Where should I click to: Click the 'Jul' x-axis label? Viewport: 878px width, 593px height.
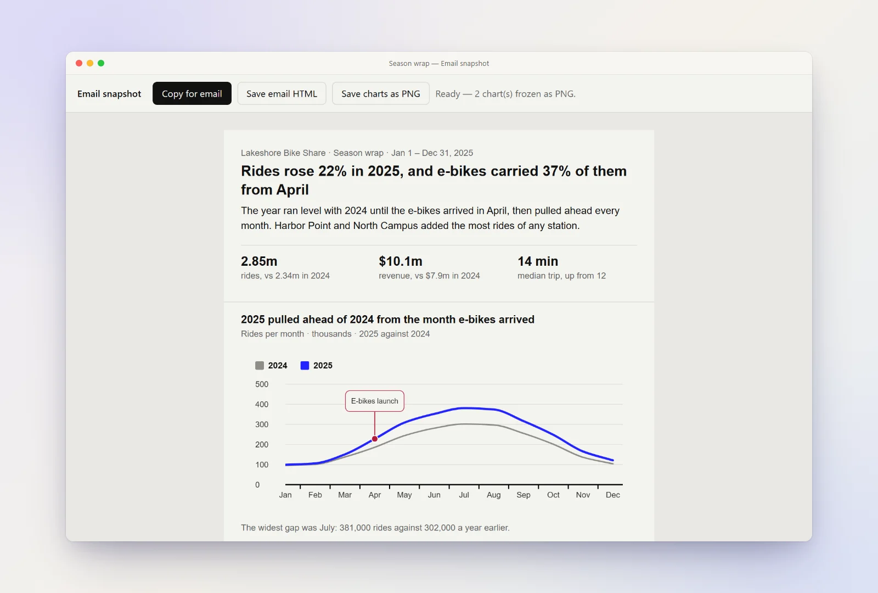(464, 495)
